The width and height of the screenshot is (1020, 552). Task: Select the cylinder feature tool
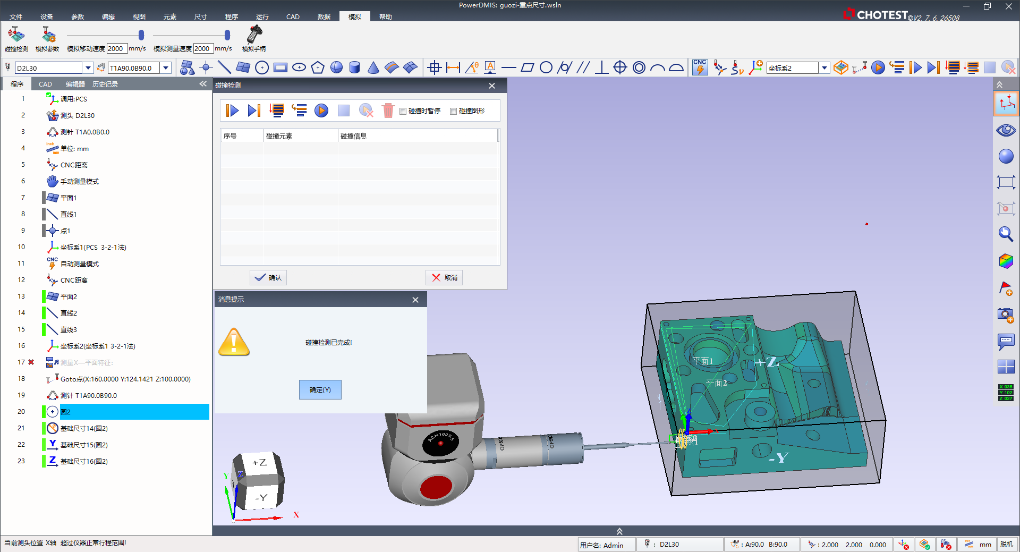355,67
